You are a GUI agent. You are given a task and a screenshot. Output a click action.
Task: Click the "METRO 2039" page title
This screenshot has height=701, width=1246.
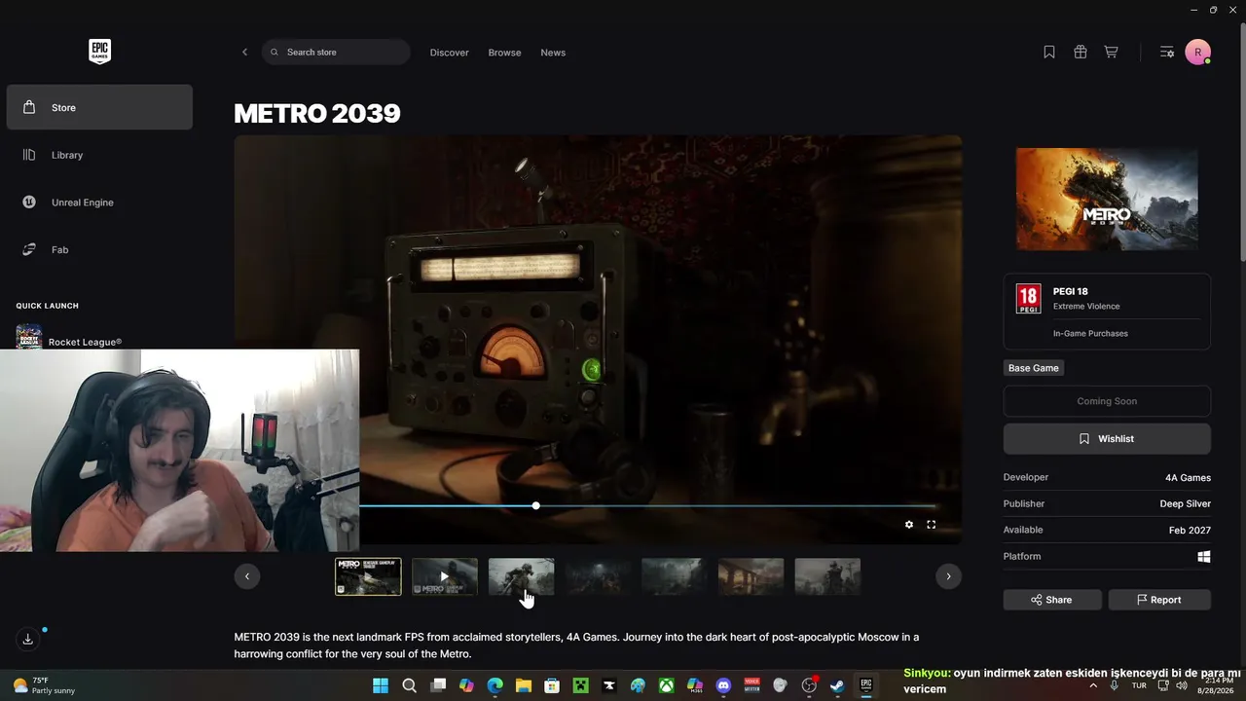click(317, 114)
